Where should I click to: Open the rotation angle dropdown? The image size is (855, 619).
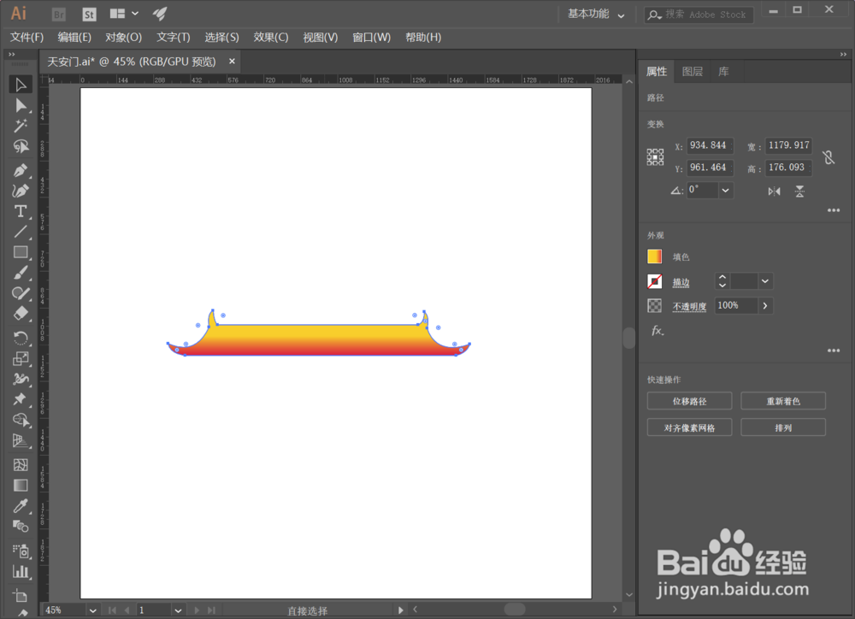pos(723,190)
